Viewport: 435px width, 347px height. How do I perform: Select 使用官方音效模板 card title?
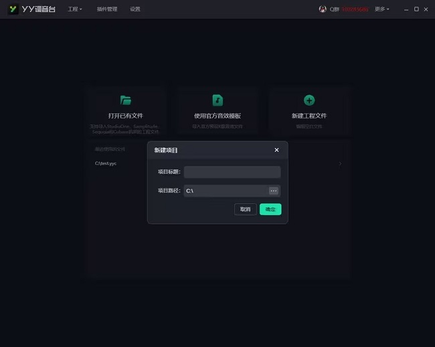[217, 116]
